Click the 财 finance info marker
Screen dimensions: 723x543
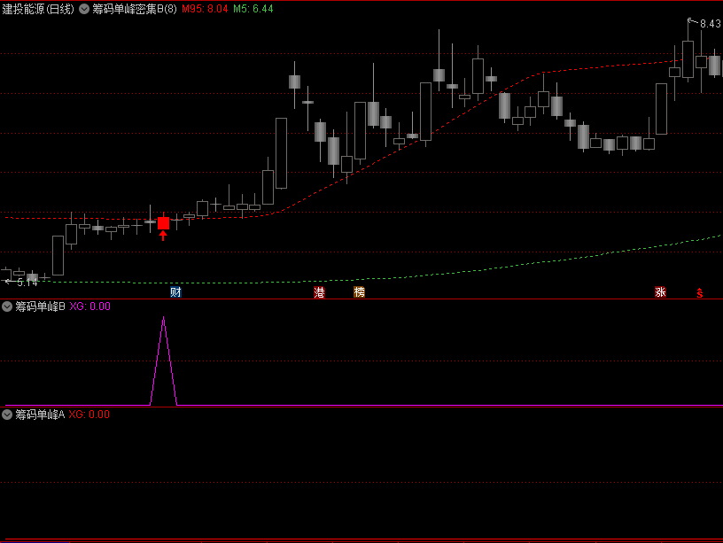[175, 291]
